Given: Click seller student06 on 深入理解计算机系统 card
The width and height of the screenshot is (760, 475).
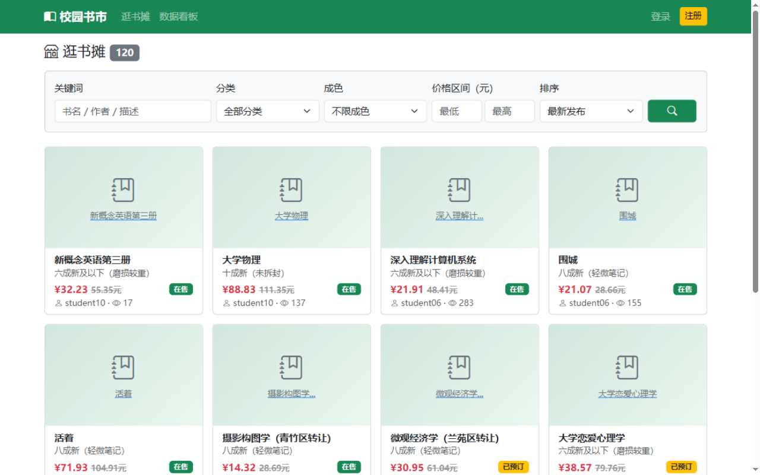Looking at the screenshot, I should pyautogui.click(x=421, y=303).
